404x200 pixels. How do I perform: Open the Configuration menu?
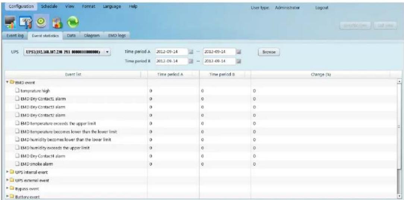coord(21,7)
